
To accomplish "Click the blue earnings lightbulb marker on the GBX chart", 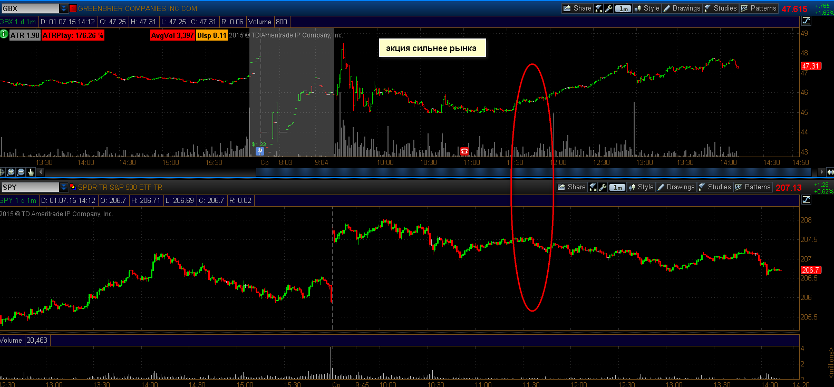I will (x=259, y=151).
